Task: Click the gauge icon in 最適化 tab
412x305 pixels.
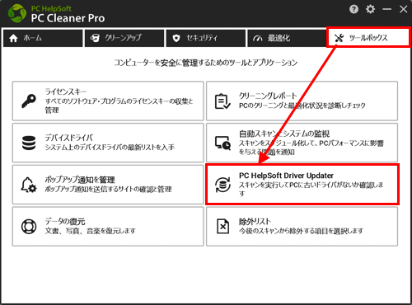Action: coord(258,39)
